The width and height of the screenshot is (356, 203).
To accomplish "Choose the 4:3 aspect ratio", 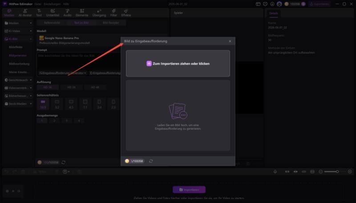I will coord(71,104).
